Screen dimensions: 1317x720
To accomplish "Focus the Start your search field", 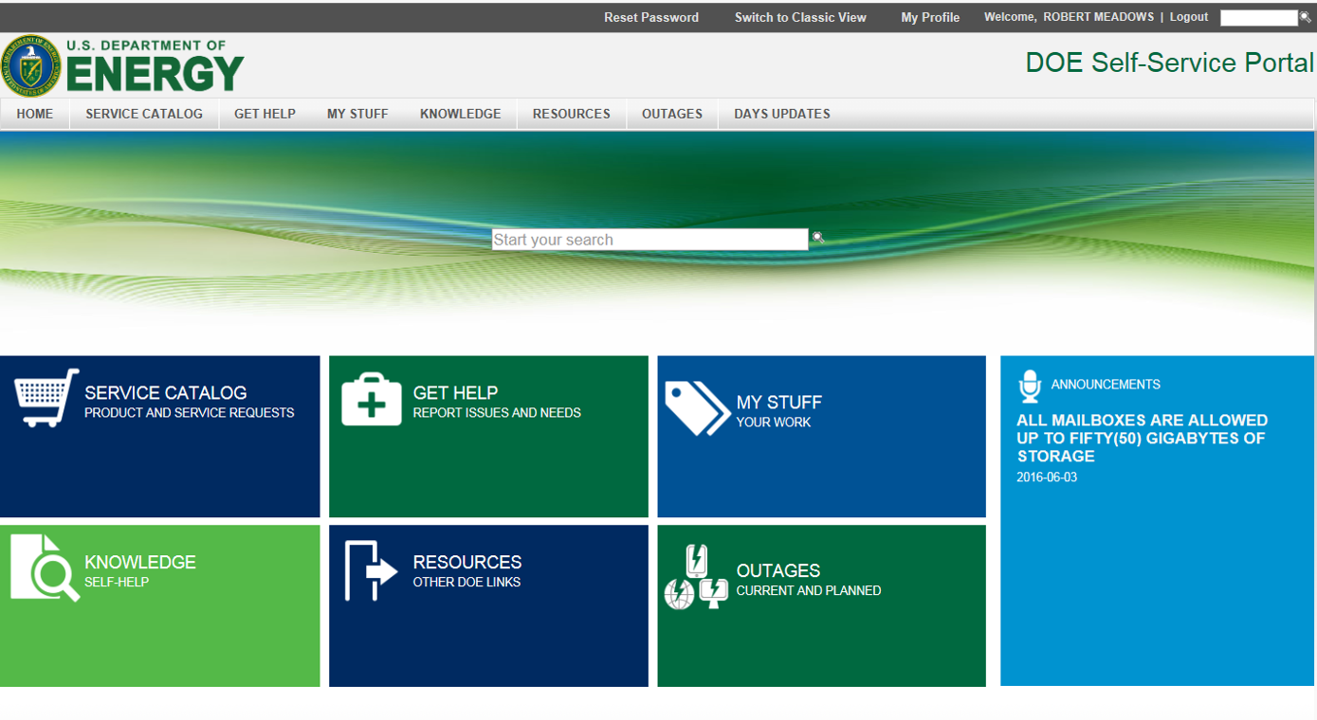I will (x=649, y=240).
